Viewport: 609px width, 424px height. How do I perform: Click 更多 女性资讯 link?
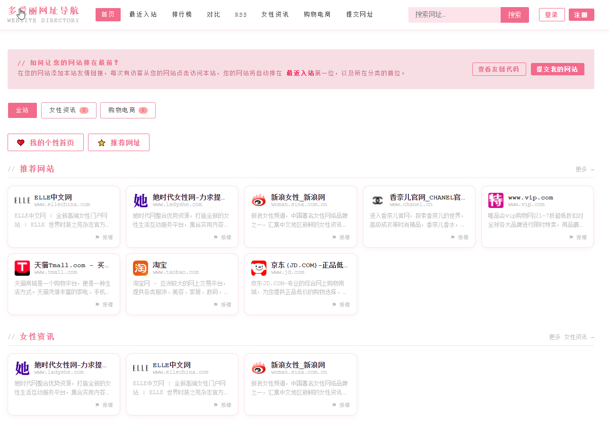[572, 337]
